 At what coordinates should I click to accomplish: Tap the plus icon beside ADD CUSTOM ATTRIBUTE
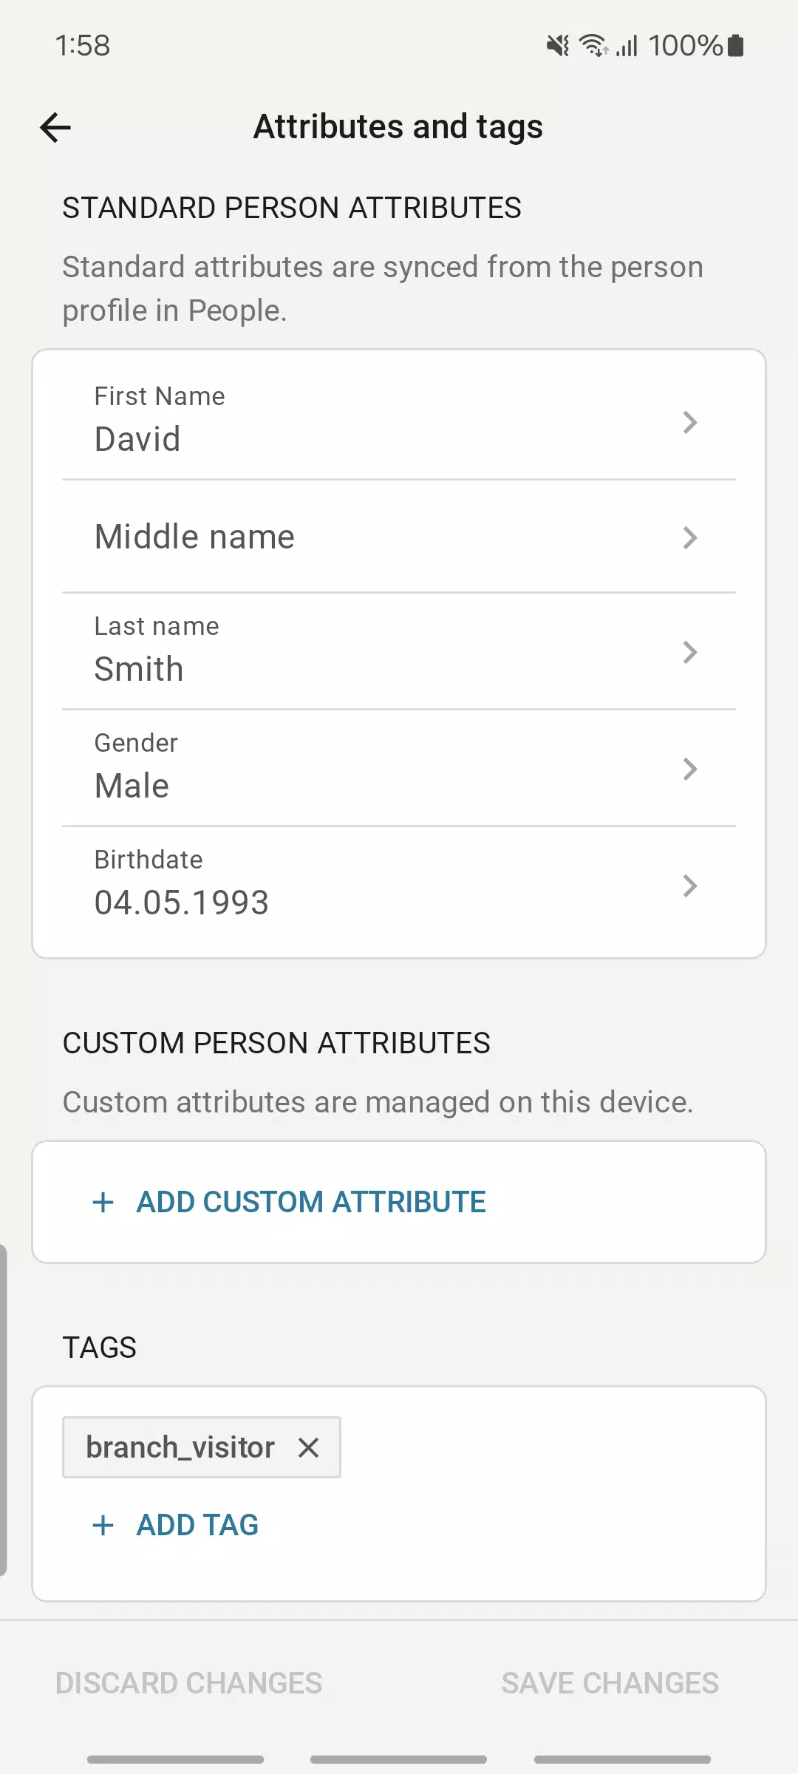[103, 1202]
